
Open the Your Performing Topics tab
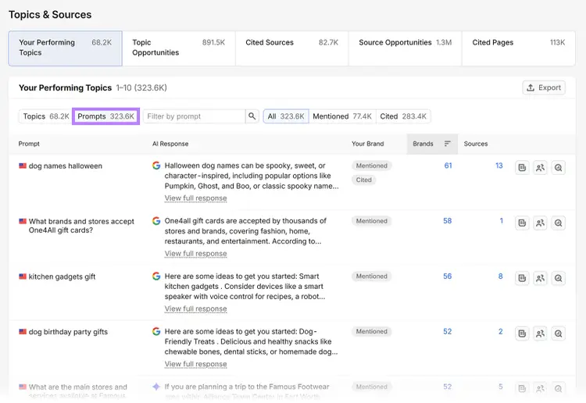(x=65, y=48)
